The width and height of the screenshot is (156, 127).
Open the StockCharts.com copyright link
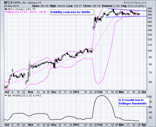(135, 3)
